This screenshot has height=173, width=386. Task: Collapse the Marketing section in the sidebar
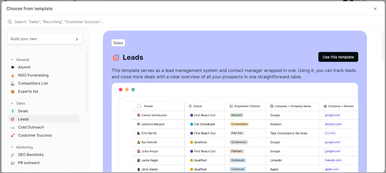coord(12,147)
